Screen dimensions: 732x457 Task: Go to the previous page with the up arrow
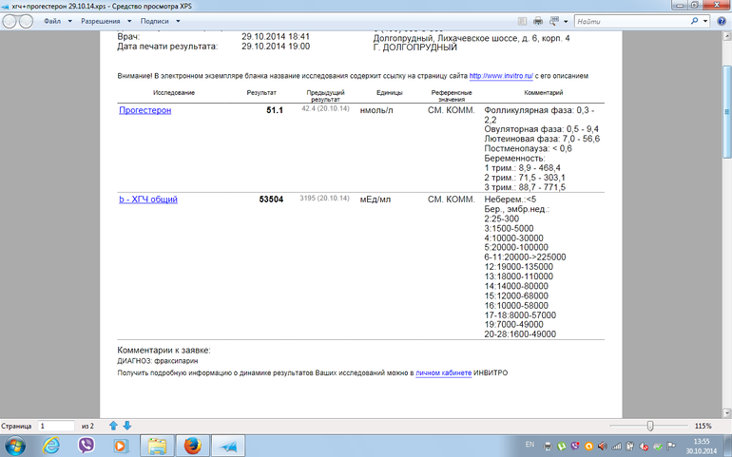pyautogui.click(x=113, y=426)
